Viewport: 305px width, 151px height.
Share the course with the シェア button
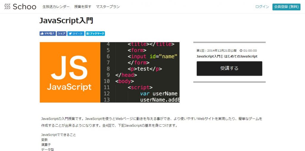[x=62, y=34]
